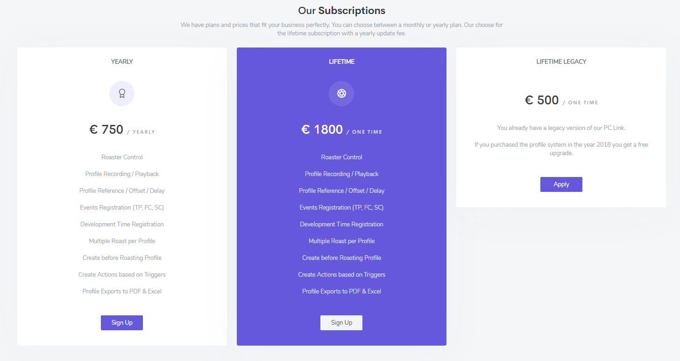This screenshot has height=361, width=680.
Task: Sign up for the Lifetime plan
Action: coord(341,323)
